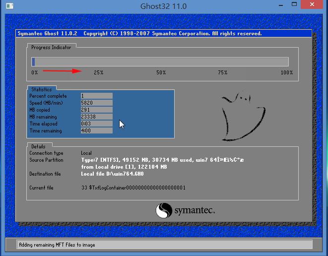The width and height of the screenshot is (328, 256).
Task: Close the Ghost32 window
Action: pyautogui.click(x=313, y=5)
